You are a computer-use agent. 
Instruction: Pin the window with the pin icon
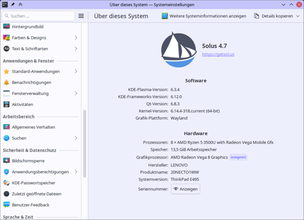pos(12,5)
